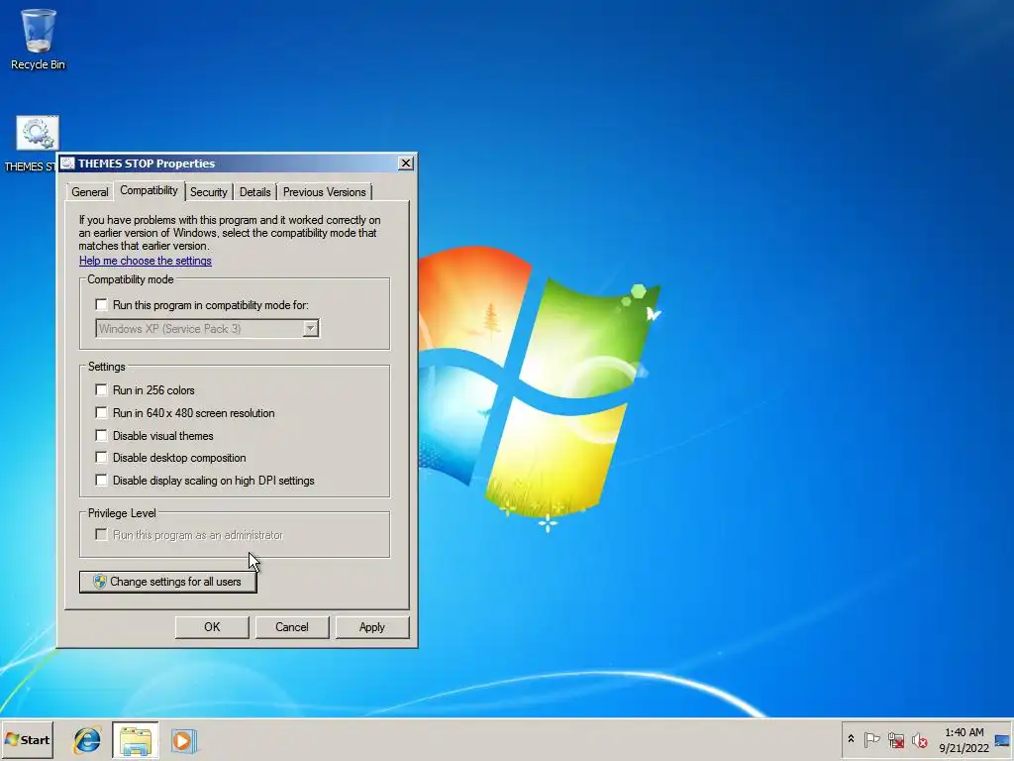Select the THEMES STOP desktop shortcut icon
1014x761 pixels.
point(38,133)
